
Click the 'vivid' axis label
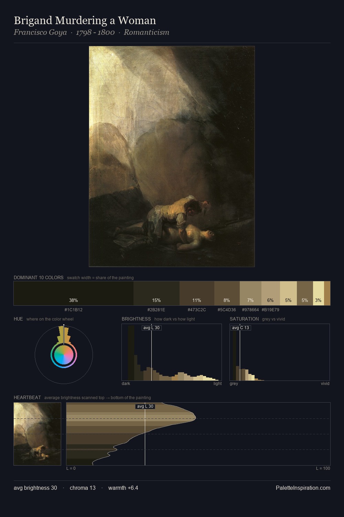325,384
